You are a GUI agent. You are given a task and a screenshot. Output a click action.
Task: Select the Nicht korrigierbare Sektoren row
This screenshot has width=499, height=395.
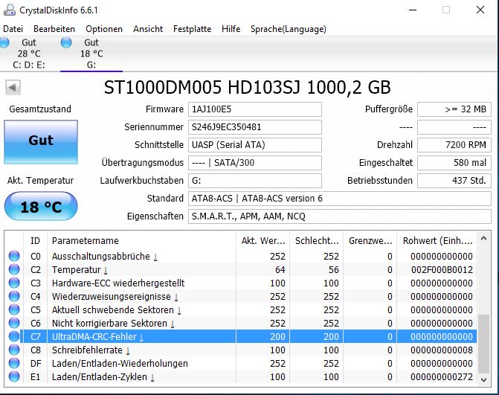241,323
